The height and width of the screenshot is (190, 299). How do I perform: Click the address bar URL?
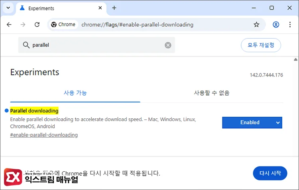pos(137,25)
